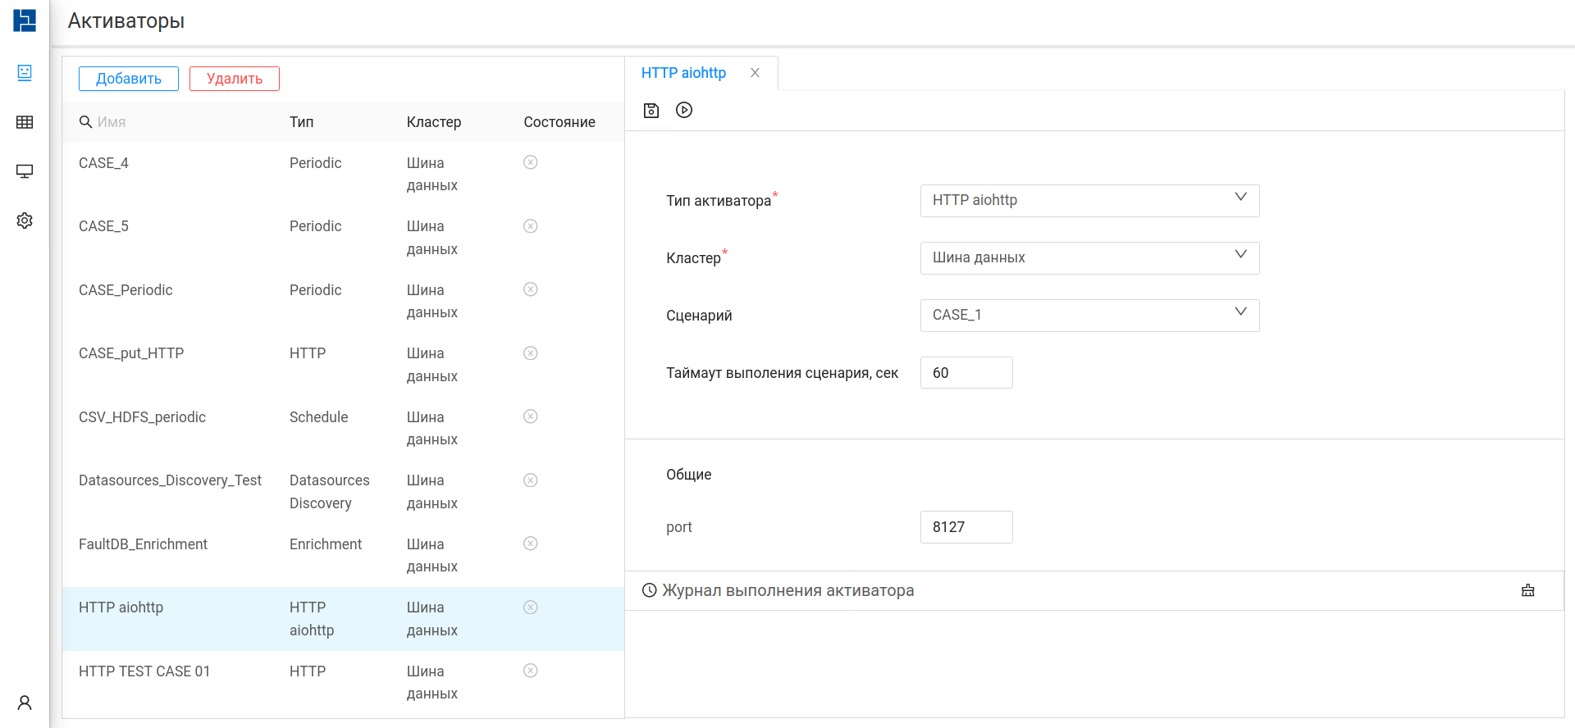Click the status icon for CASE_5
1575x728 pixels.
coord(531,226)
